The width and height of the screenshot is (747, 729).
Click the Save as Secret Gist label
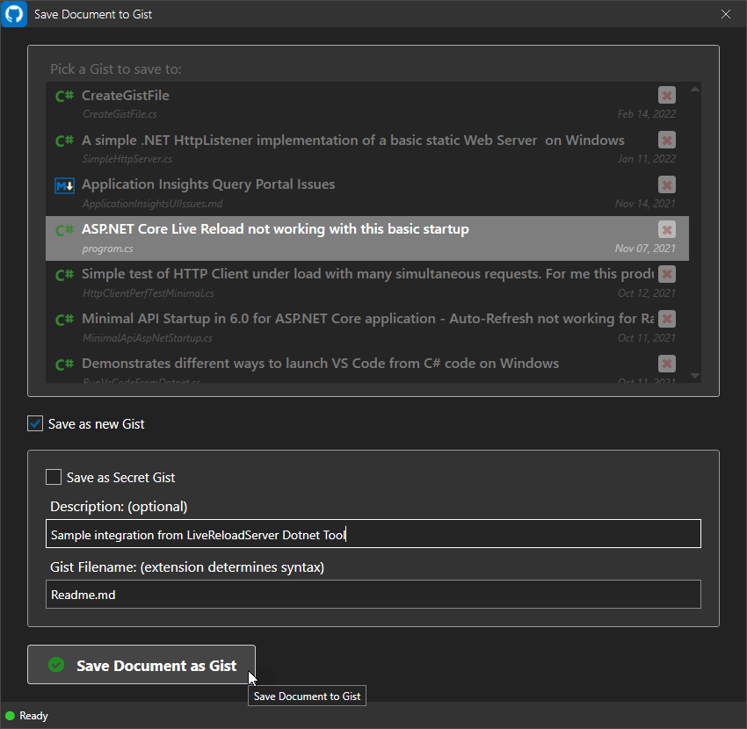[121, 478]
